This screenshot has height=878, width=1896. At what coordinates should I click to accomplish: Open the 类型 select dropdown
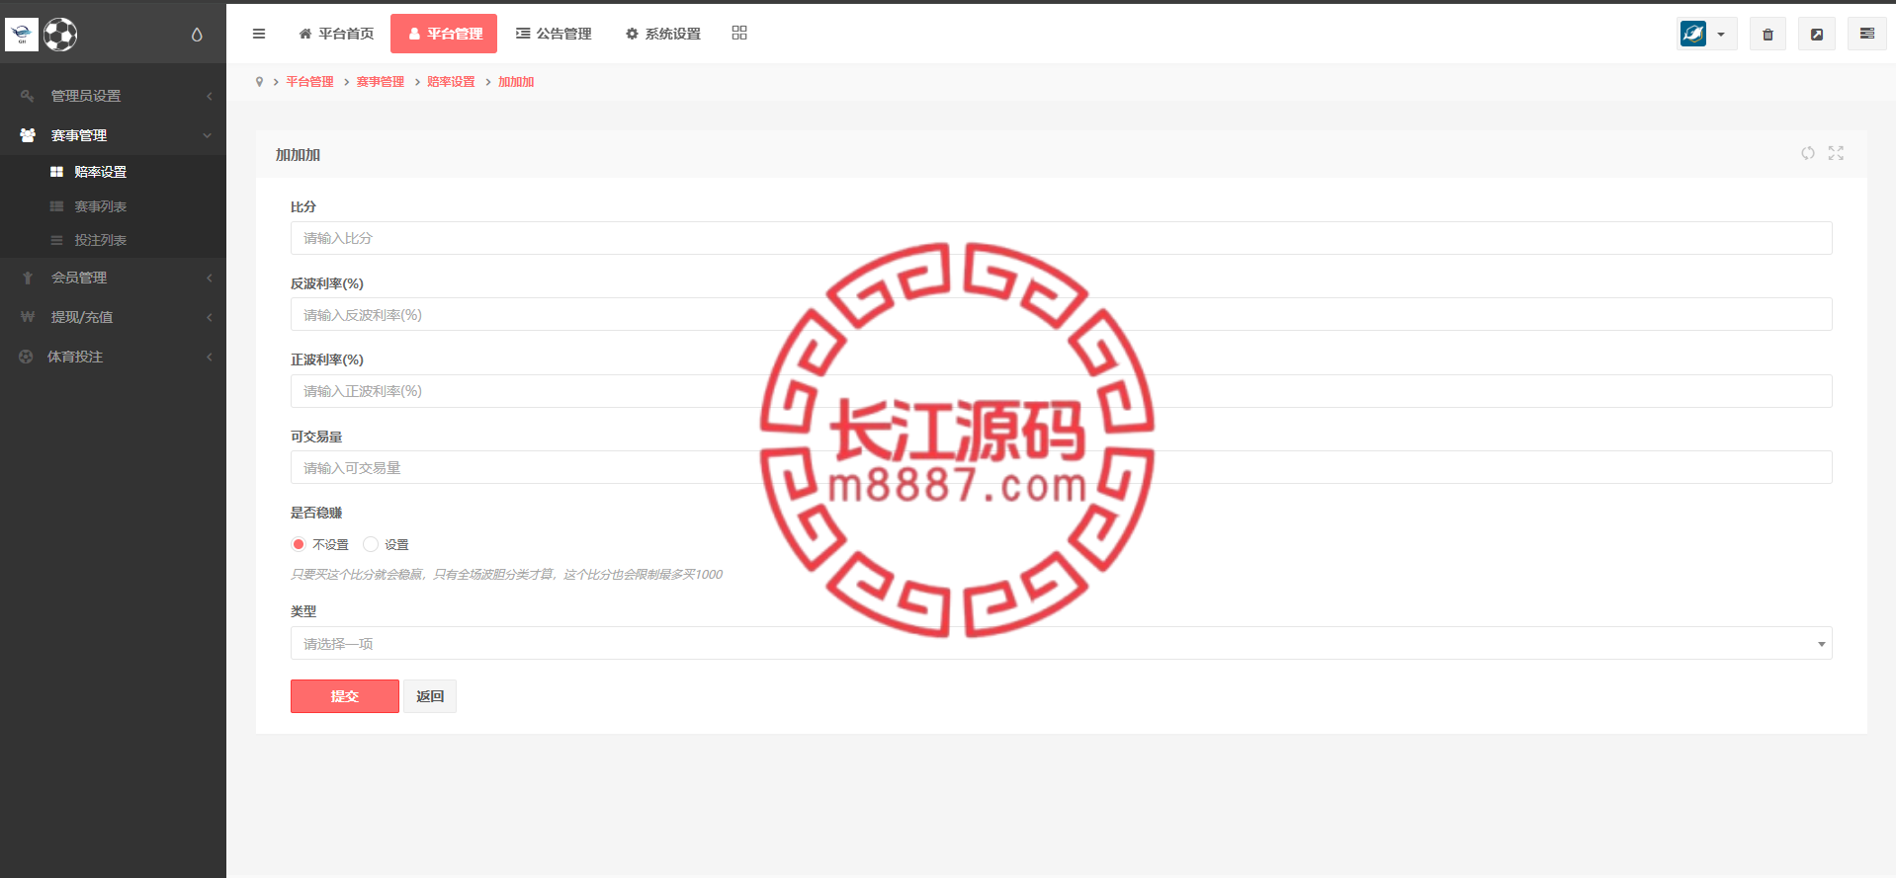(x=1061, y=643)
